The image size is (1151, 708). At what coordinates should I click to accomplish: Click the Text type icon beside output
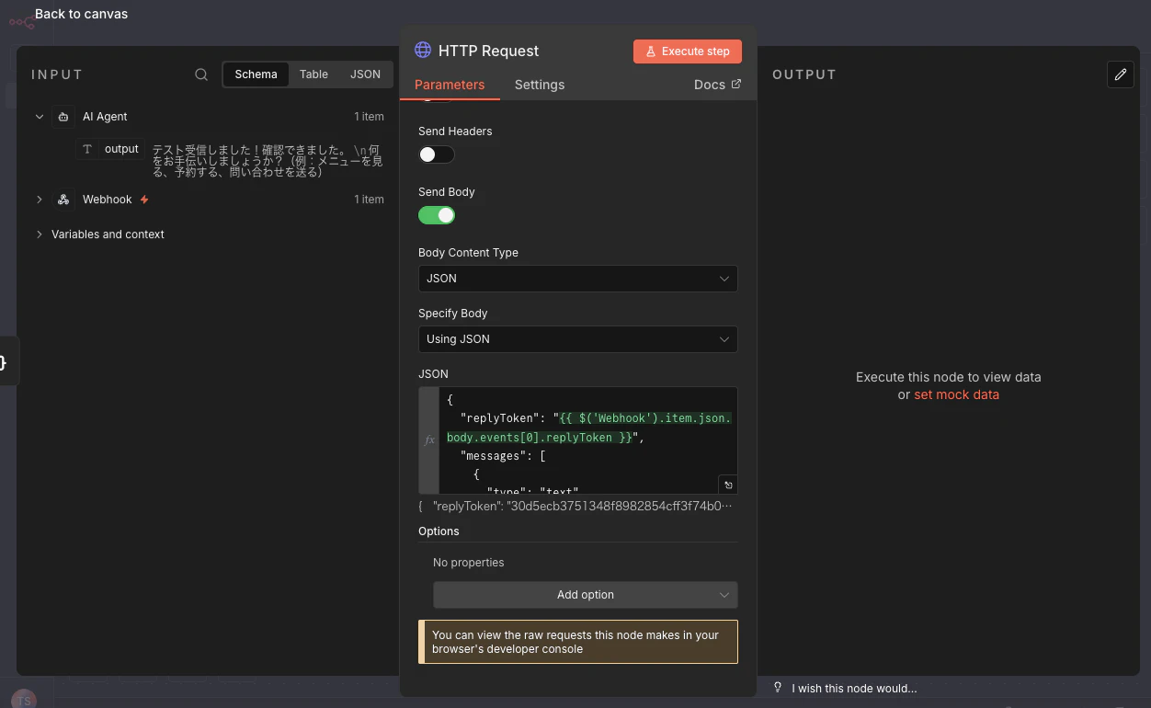tap(87, 149)
